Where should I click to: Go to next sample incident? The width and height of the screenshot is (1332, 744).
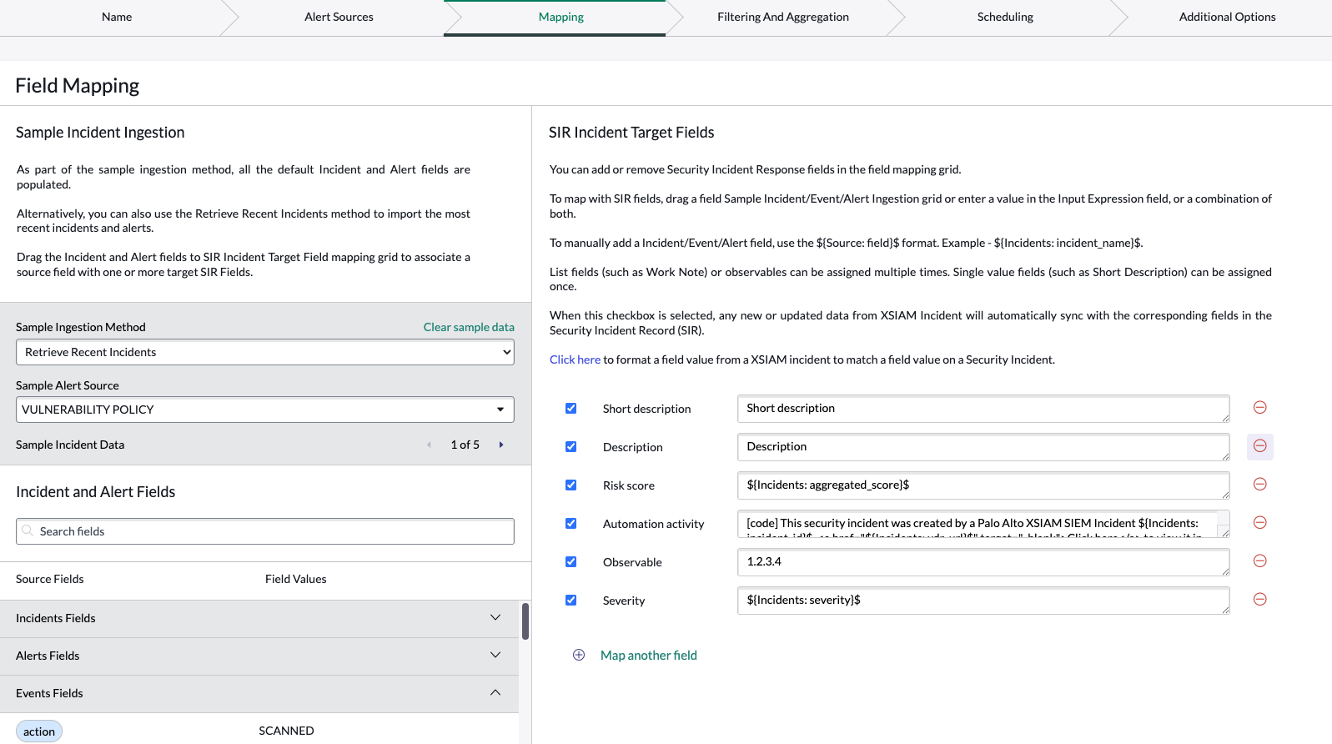click(501, 445)
